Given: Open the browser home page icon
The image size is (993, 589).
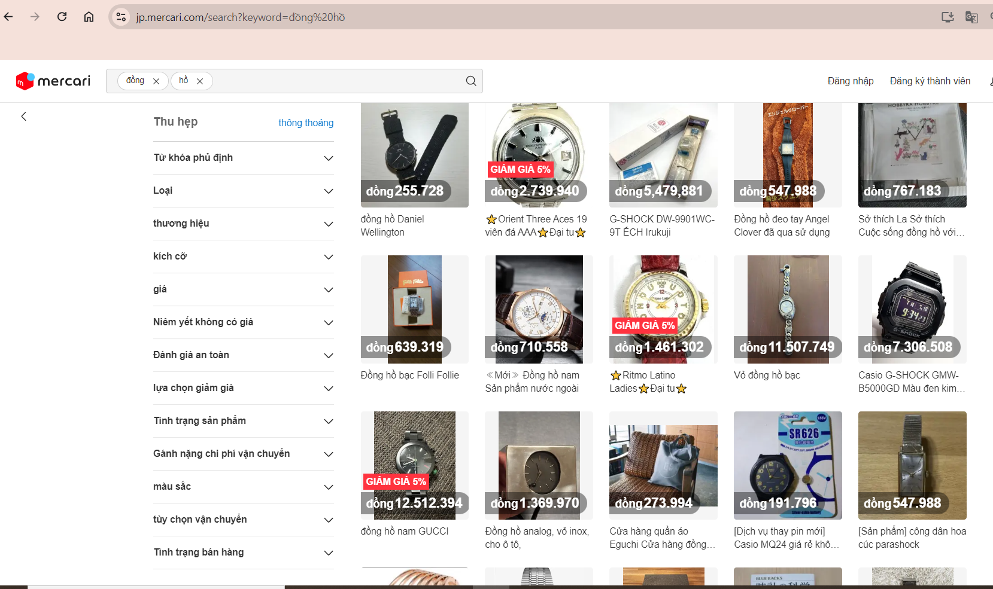Looking at the screenshot, I should (x=89, y=17).
